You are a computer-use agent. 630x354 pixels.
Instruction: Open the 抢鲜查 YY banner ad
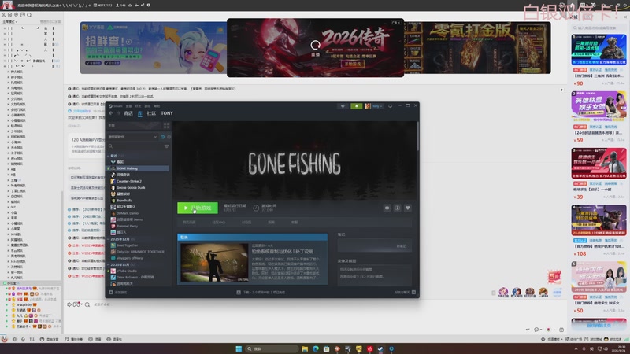pyautogui.click(x=153, y=48)
